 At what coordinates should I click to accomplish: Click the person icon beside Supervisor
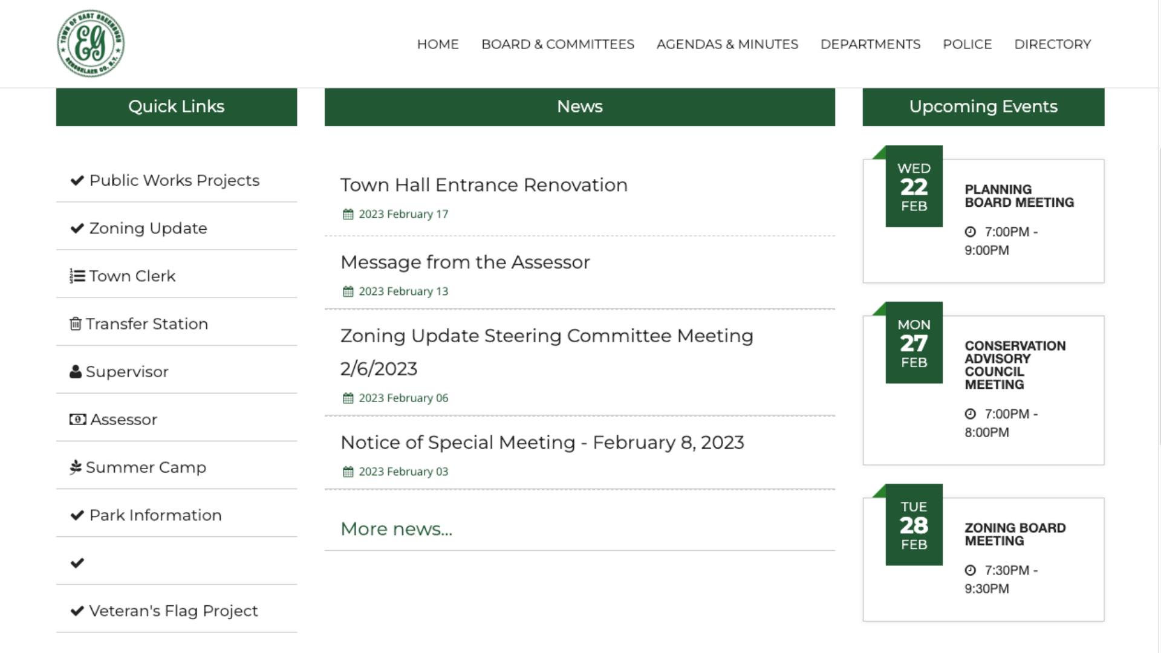[x=76, y=372]
